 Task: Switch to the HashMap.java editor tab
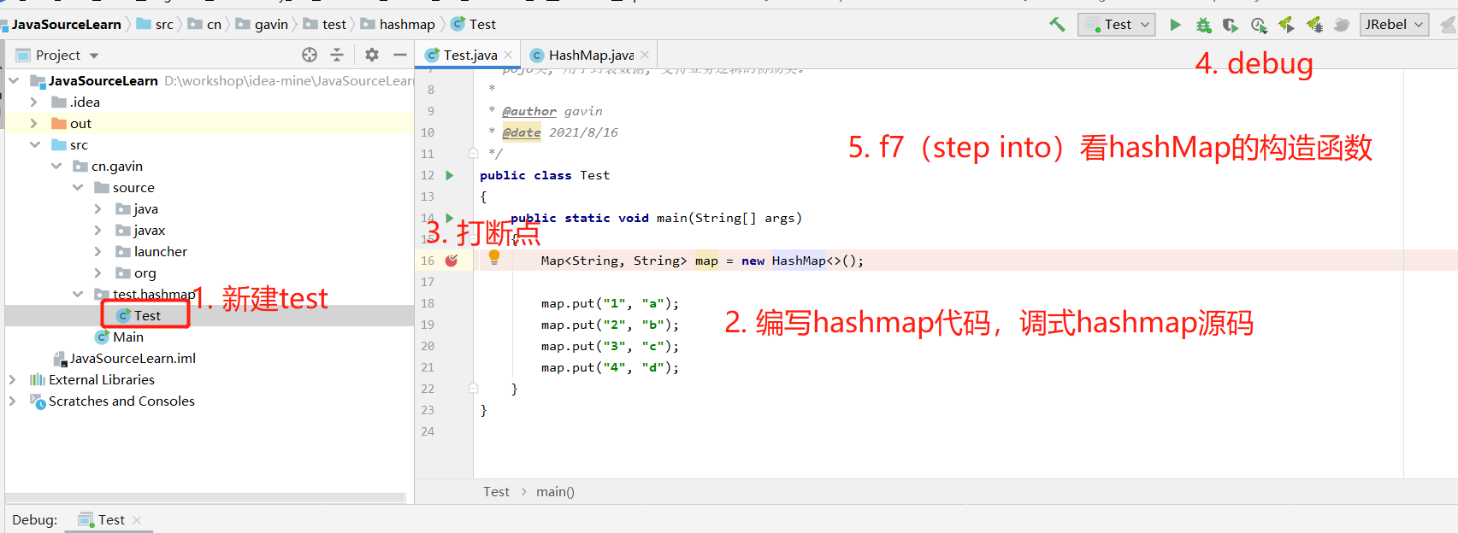(590, 55)
